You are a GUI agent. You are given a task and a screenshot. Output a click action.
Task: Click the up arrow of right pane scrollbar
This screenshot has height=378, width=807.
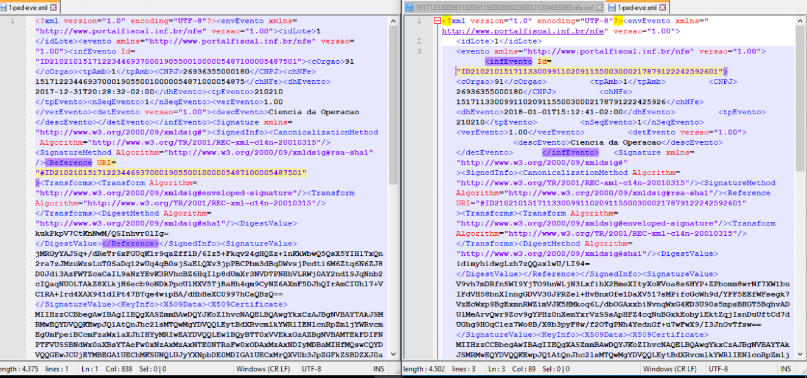tap(800, 21)
